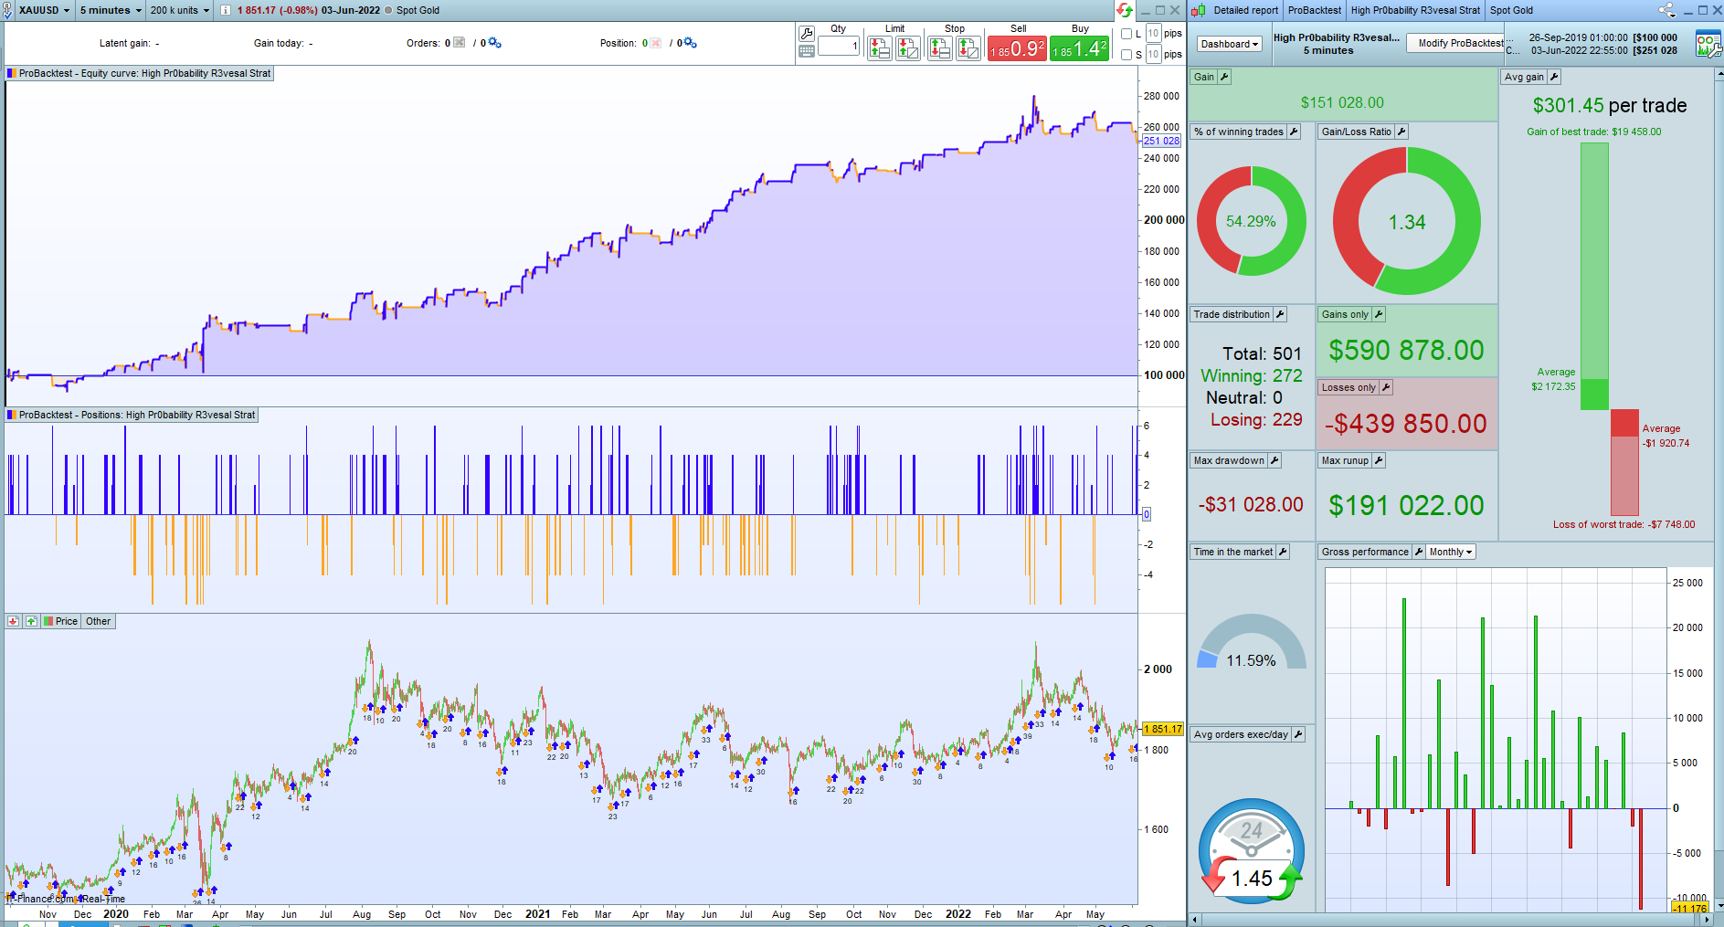
Task: Click the High Pr0bability R3vesal Strat title segment
Action: click(x=1415, y=10)
